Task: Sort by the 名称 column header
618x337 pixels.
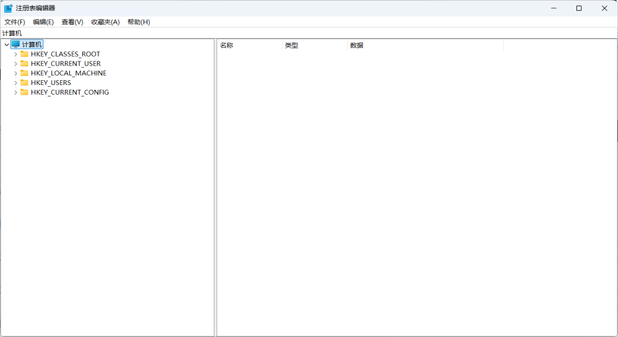Action: coord(249,45)
